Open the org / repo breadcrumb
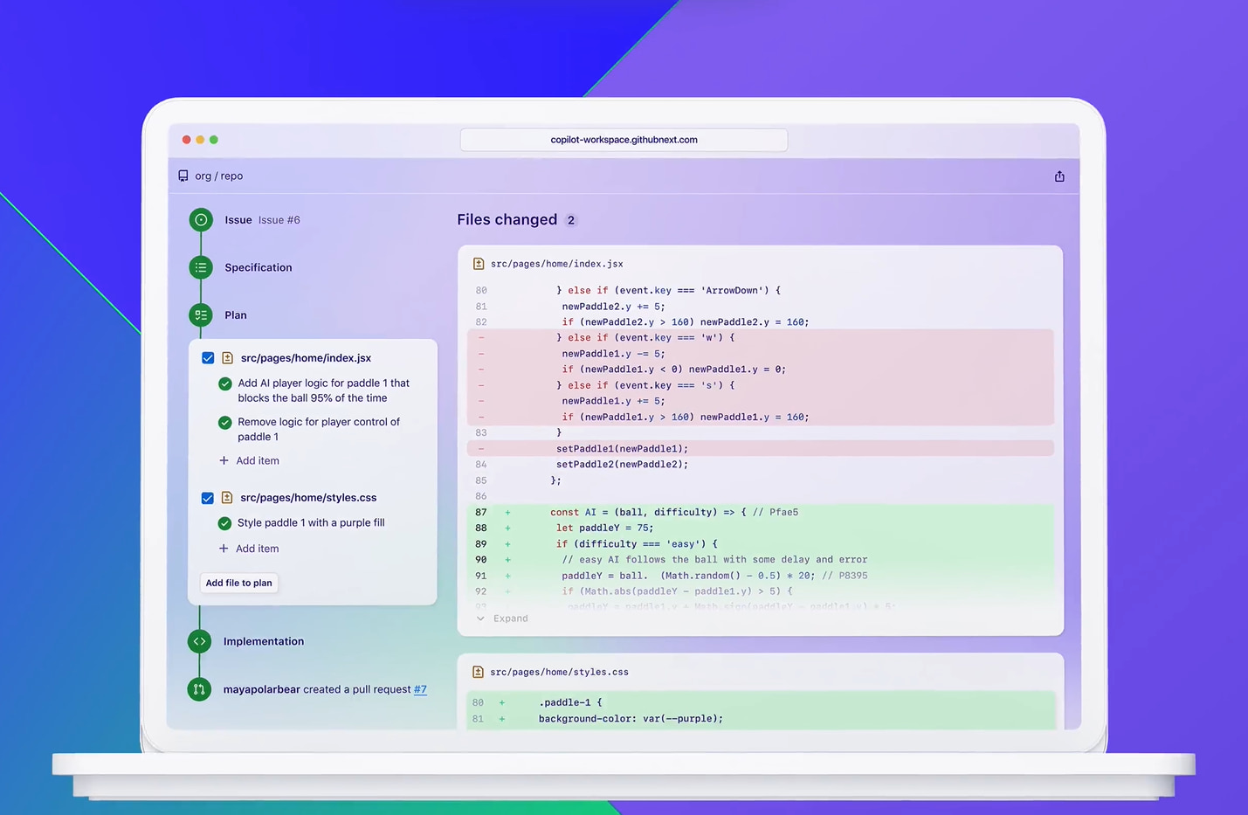This screenshot has height=815, width=1248. point(217,176)
